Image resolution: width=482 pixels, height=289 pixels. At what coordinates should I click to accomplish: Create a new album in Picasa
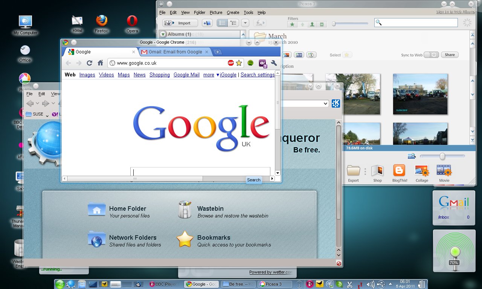pos(207,23)
